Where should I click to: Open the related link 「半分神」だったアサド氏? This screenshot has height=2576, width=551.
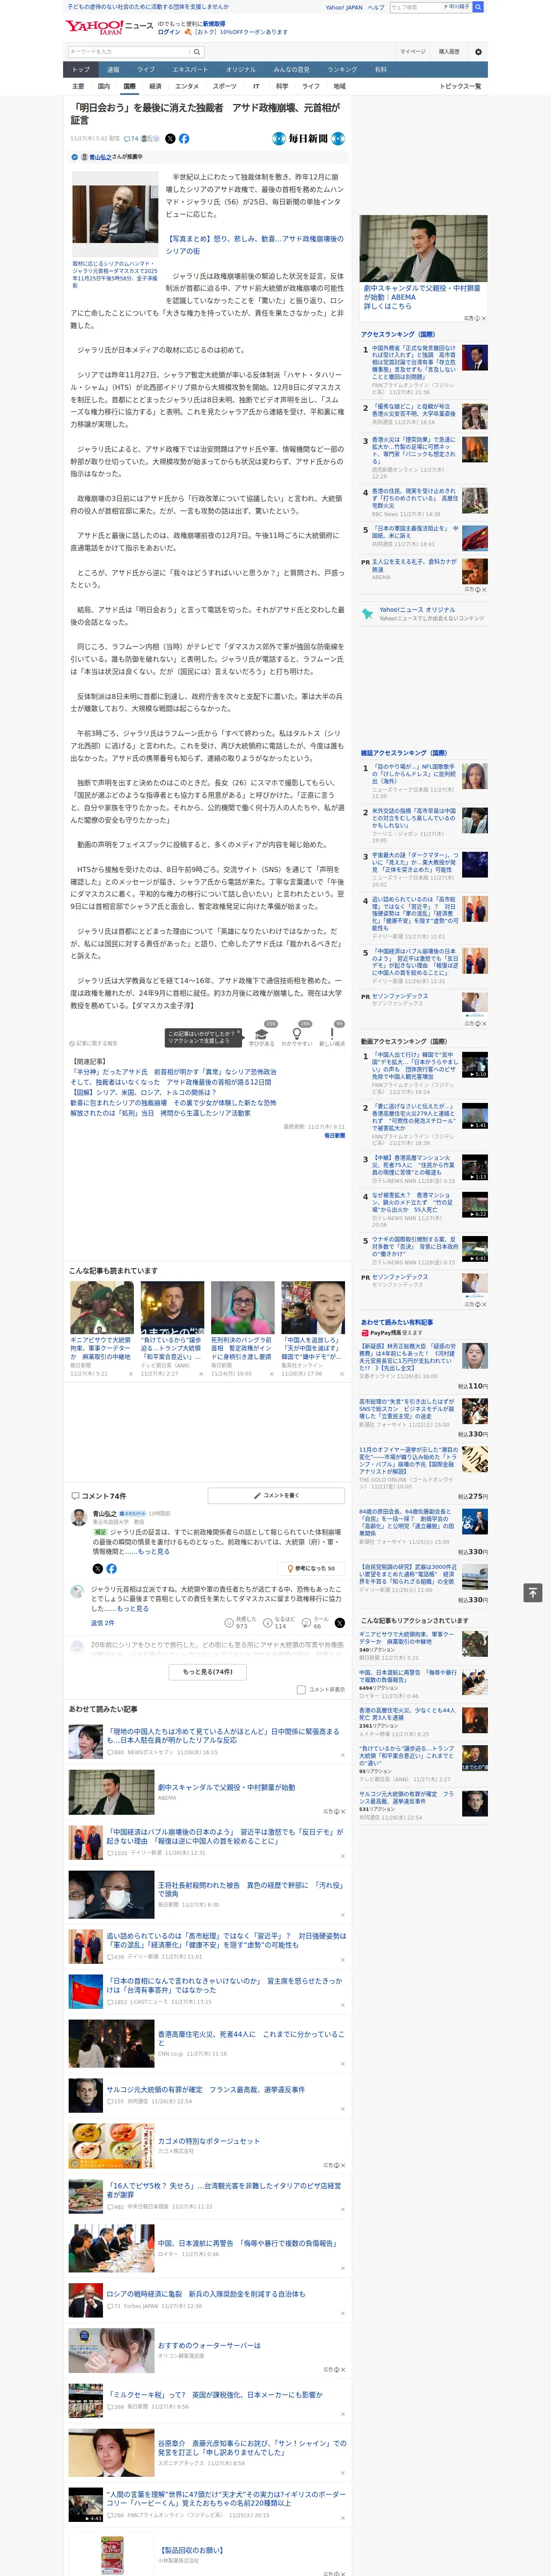pos(173,1071)
